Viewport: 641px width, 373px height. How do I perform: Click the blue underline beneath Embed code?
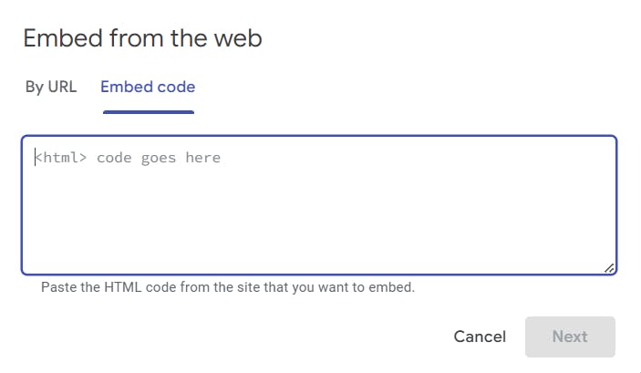click(148, 112)
